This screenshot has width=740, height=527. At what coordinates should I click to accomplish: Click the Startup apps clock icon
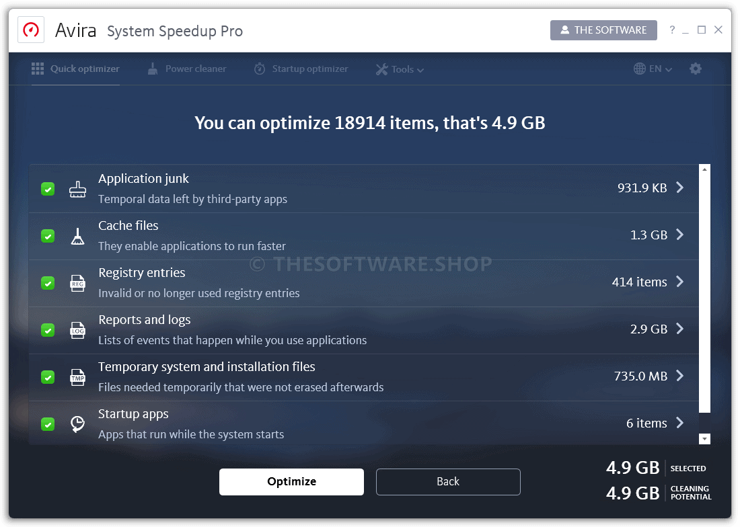point(77,423)
